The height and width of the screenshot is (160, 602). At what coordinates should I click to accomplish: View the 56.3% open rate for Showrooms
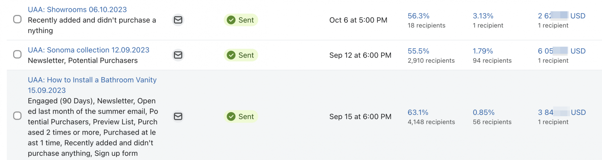[418, 16]
